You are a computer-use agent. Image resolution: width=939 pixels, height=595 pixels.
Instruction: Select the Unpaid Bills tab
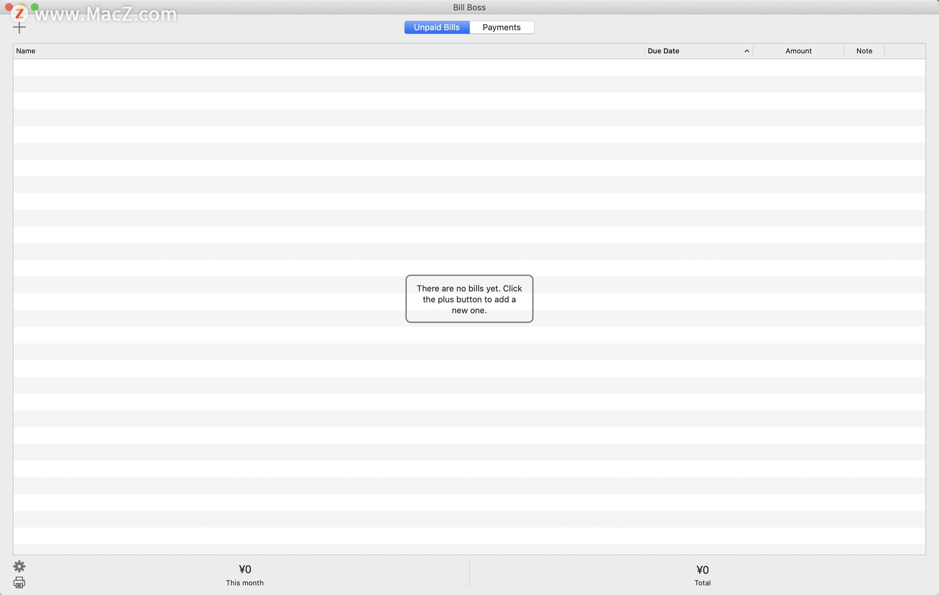[x=437, y=27]
